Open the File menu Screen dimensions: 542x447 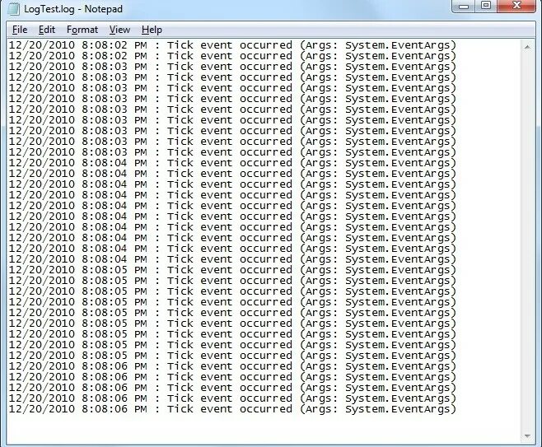pos(20,30)
